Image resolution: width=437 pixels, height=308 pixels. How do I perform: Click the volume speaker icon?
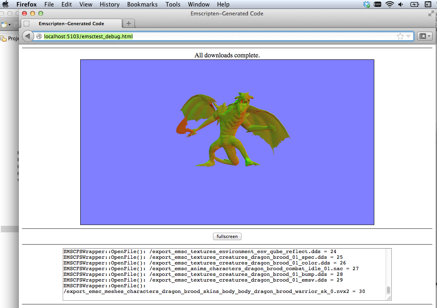[401, 4]
